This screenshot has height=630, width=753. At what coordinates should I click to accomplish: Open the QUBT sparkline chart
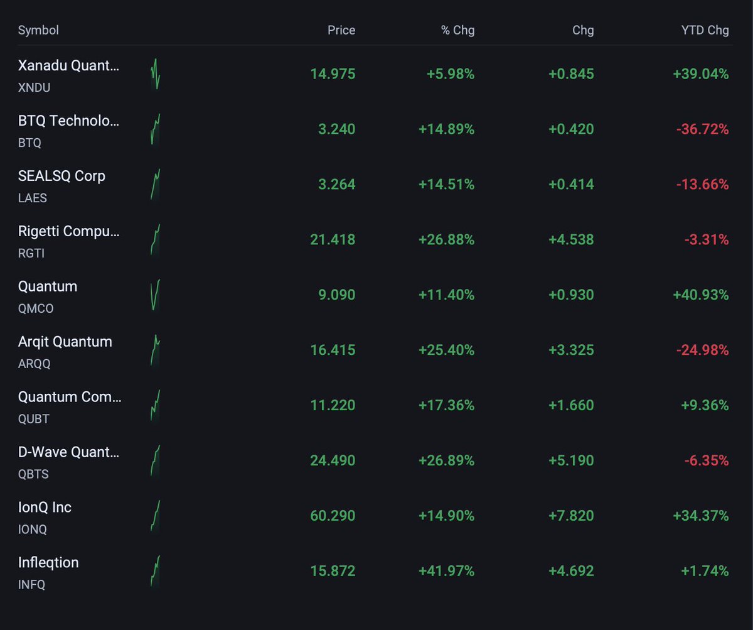coord(155,406)
